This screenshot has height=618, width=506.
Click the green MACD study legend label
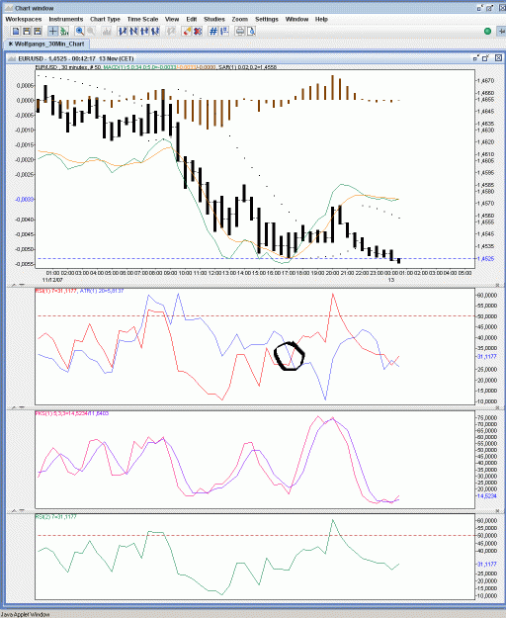140,67
